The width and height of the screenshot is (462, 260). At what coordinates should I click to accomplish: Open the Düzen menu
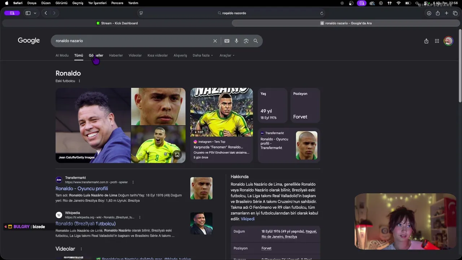tap(46, 3)
